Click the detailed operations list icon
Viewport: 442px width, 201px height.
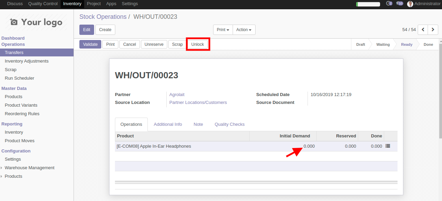coord(388,146)
